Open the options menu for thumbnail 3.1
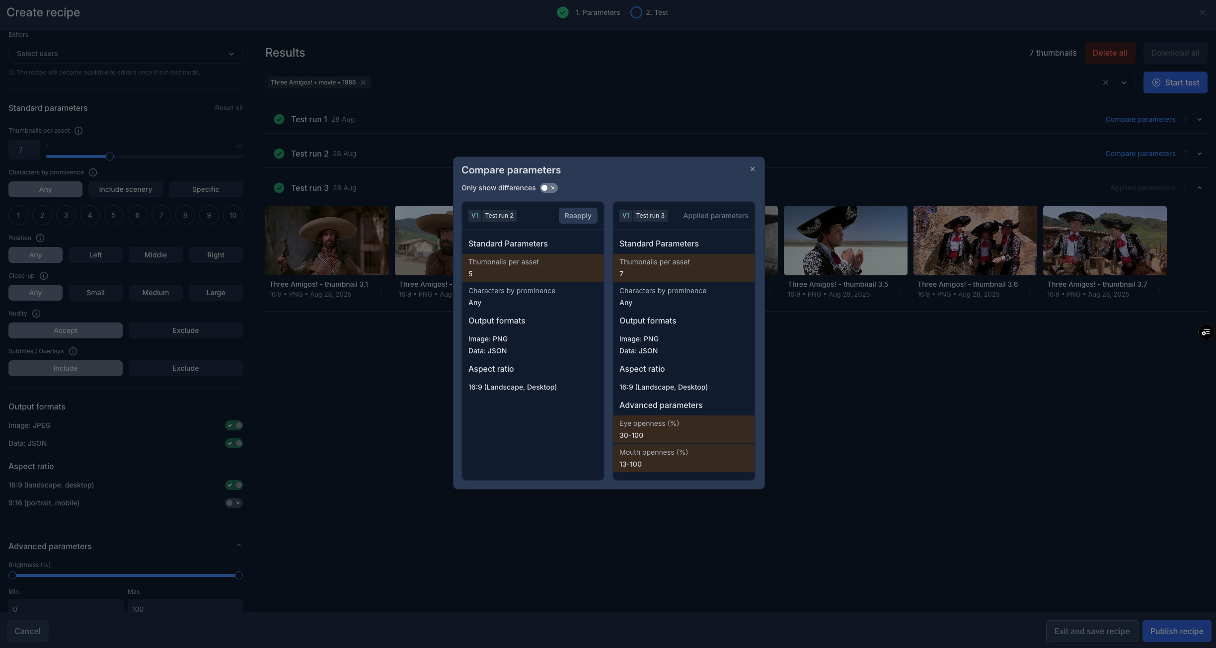1216x648 pixels. coord(381,289)
